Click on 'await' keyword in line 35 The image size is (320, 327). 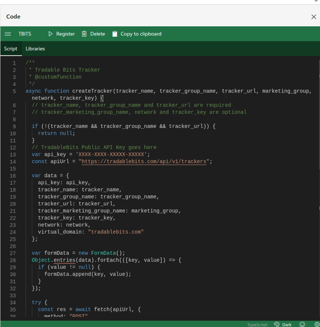(x=83, y=309)
